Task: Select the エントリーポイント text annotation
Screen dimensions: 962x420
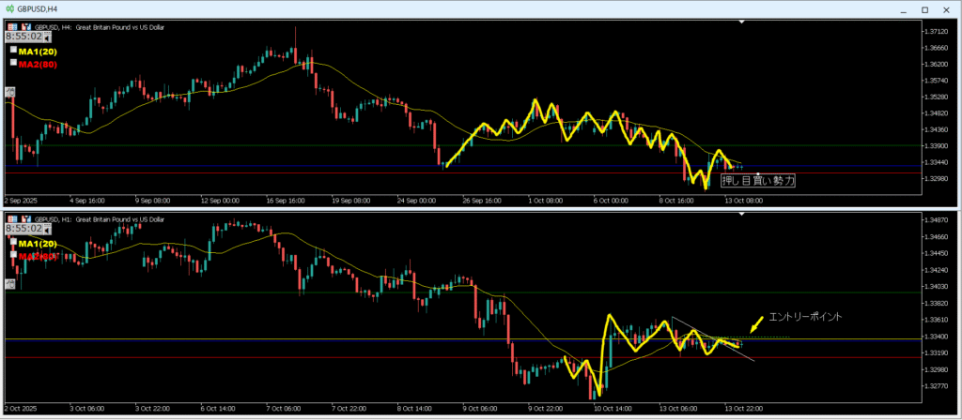Action: [x=806, y=317]
